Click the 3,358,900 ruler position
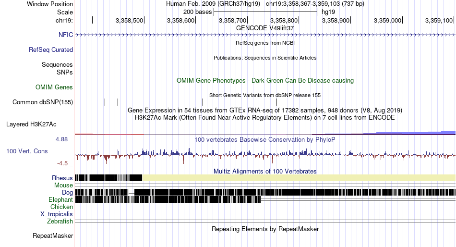This screenshot has height=247, width=456. (336, 20)
